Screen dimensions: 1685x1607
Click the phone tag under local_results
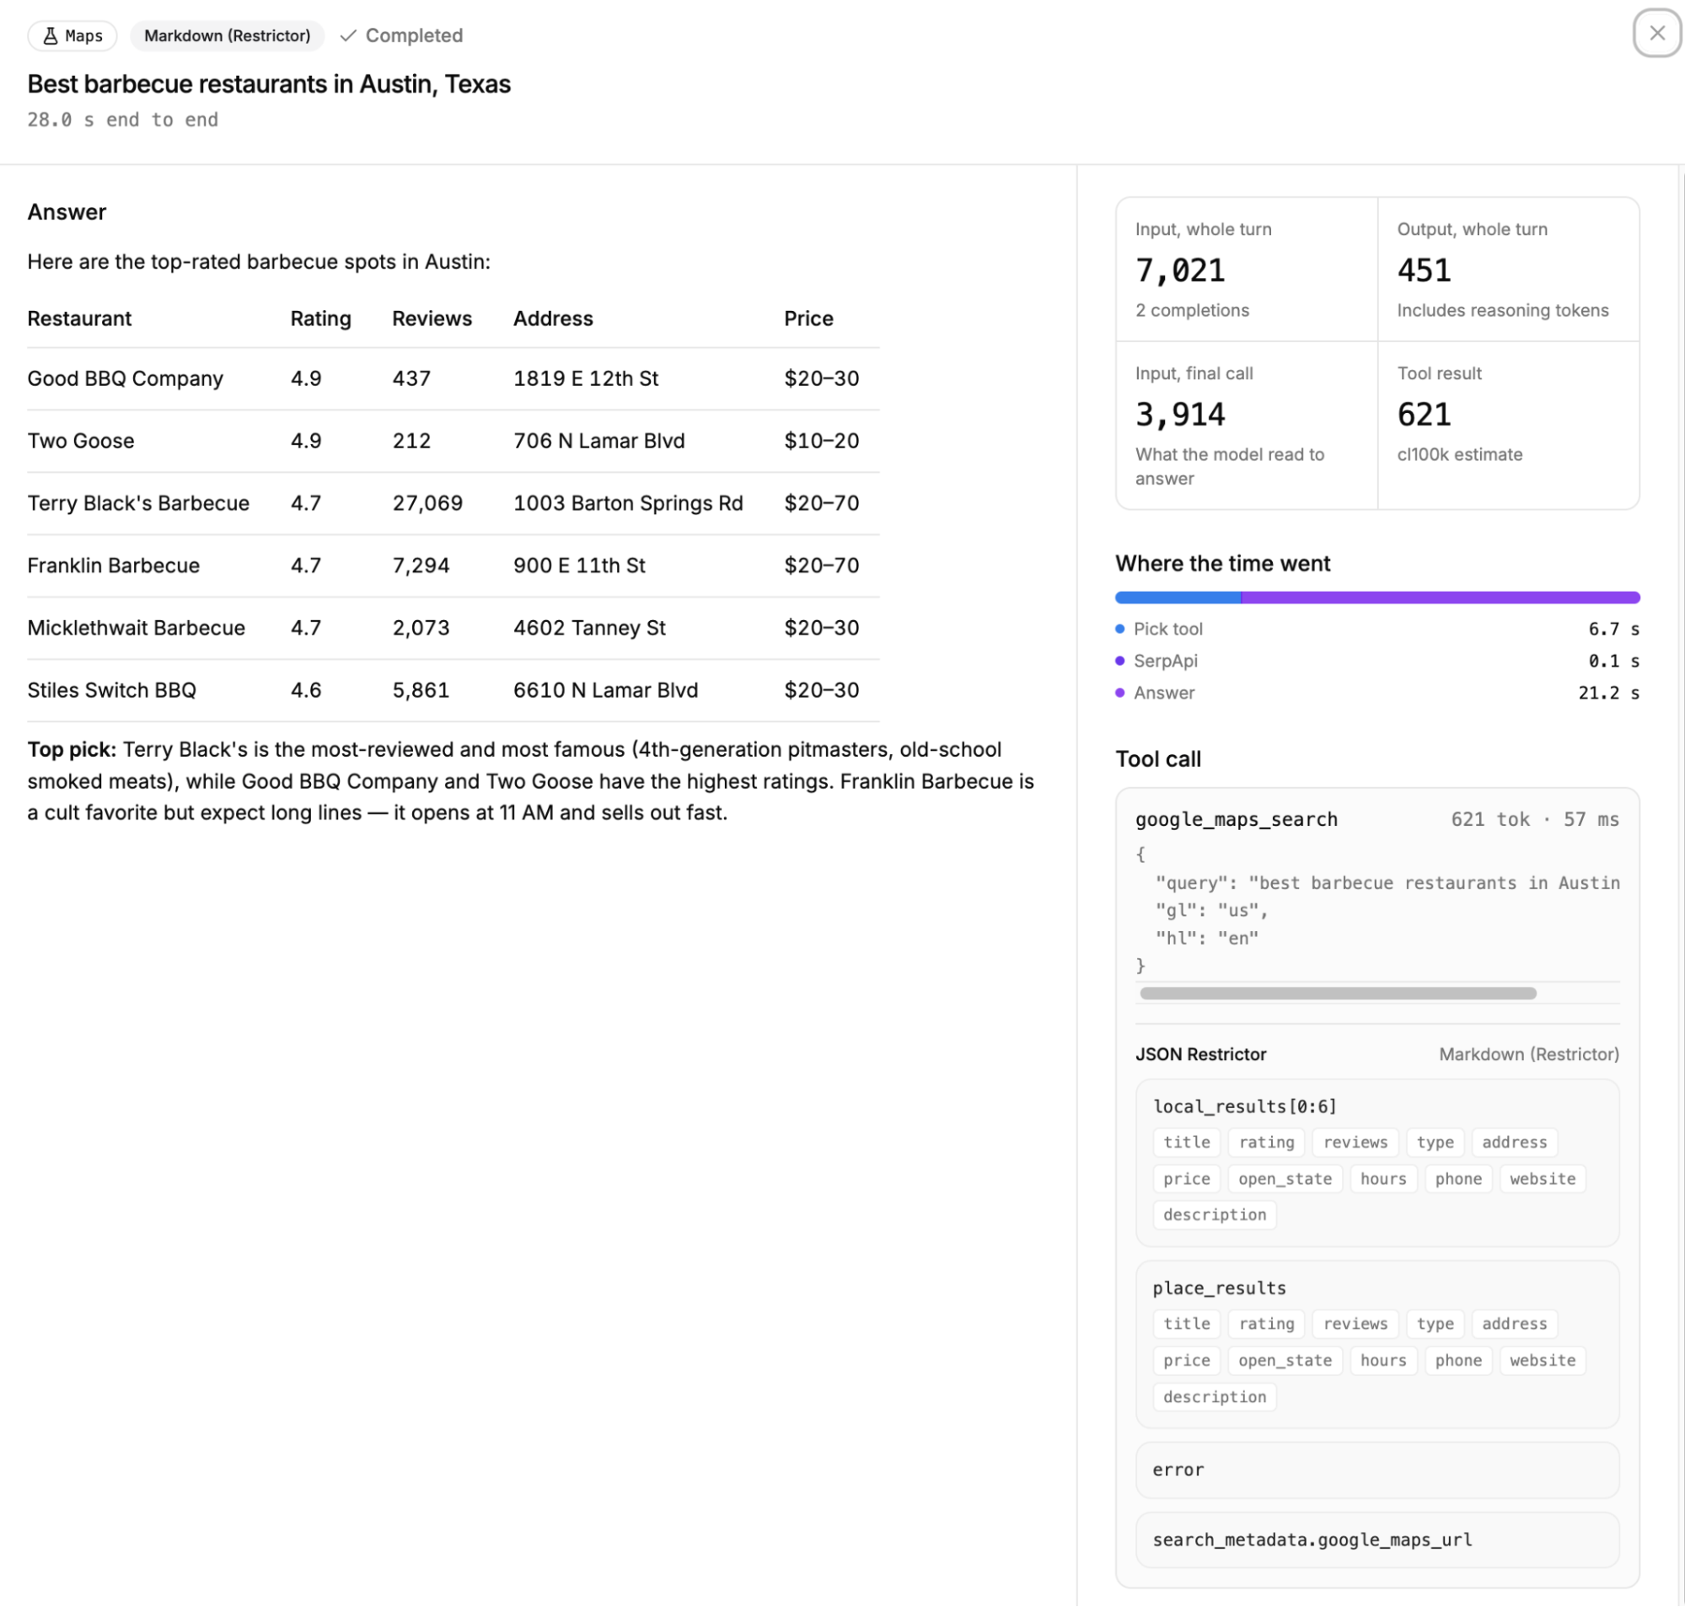click(1458, 1178)
